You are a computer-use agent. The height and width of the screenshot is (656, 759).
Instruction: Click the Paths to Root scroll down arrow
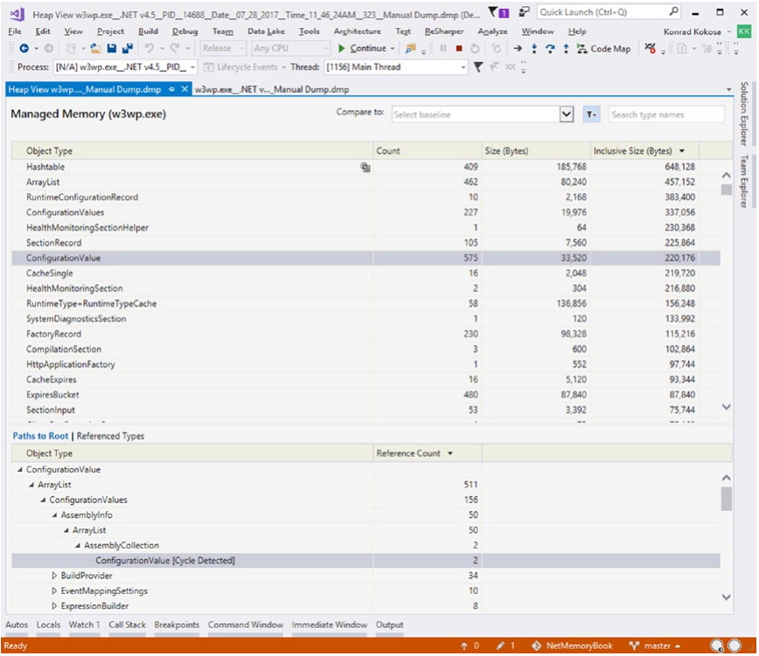click(726, 597)
